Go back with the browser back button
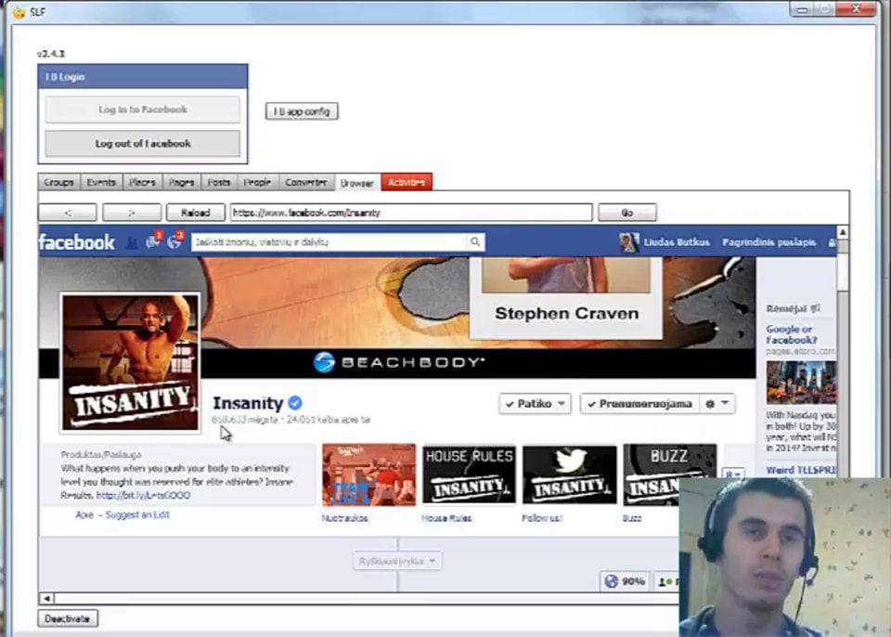Screen dimensions: 891x637 click(x=68, y=213)
